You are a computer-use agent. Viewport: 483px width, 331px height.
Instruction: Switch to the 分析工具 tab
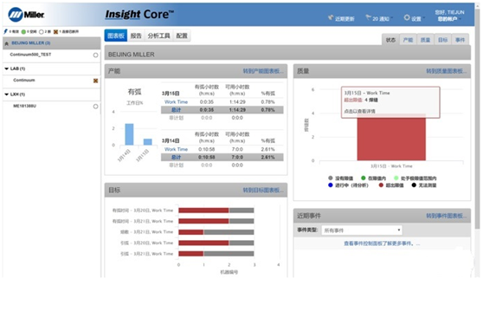(158, 36)
